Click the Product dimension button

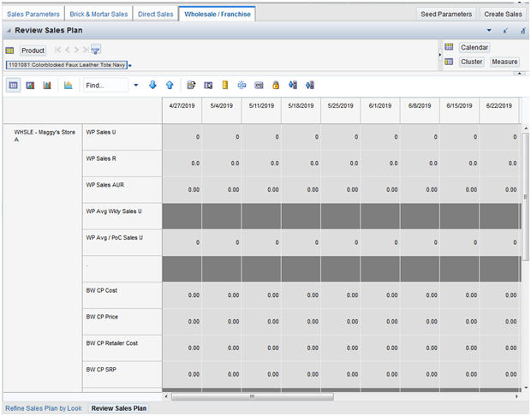pyautogui.click(x=33, y=51)
